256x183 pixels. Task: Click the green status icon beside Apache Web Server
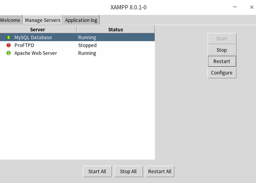pos(9,53)
